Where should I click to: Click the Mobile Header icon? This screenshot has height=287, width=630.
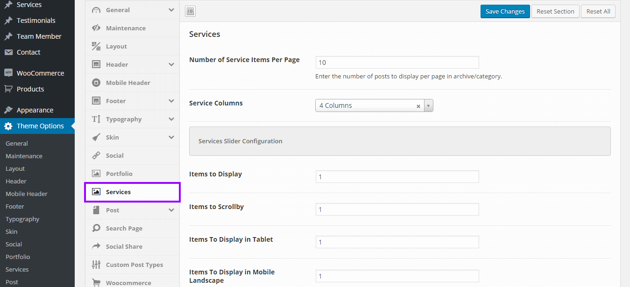point(96,83)
